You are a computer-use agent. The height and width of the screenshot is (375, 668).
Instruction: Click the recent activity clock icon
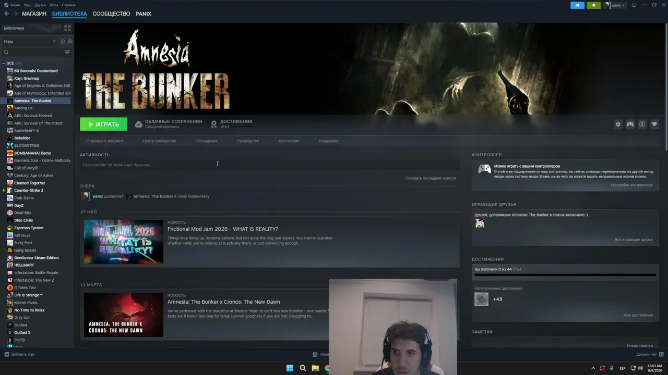63,41
